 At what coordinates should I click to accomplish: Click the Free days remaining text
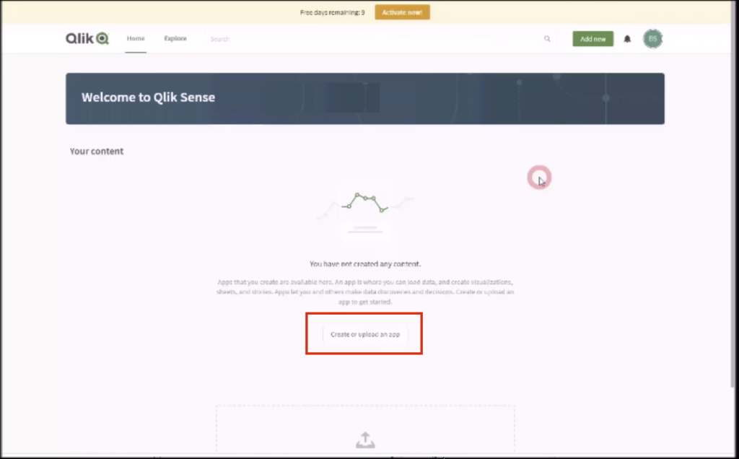[x=332, y=13]
